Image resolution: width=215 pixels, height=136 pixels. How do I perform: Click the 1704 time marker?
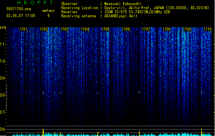click(85, 29)
